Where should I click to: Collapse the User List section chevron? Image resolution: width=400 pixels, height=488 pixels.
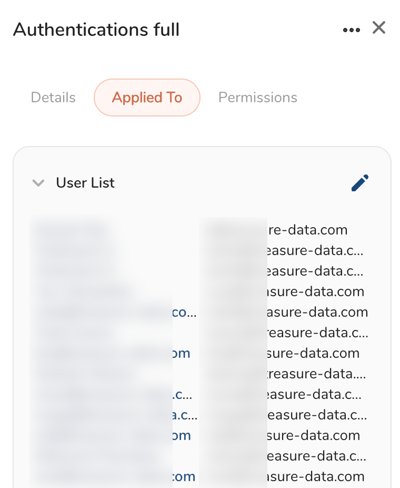tap(38, 183)
